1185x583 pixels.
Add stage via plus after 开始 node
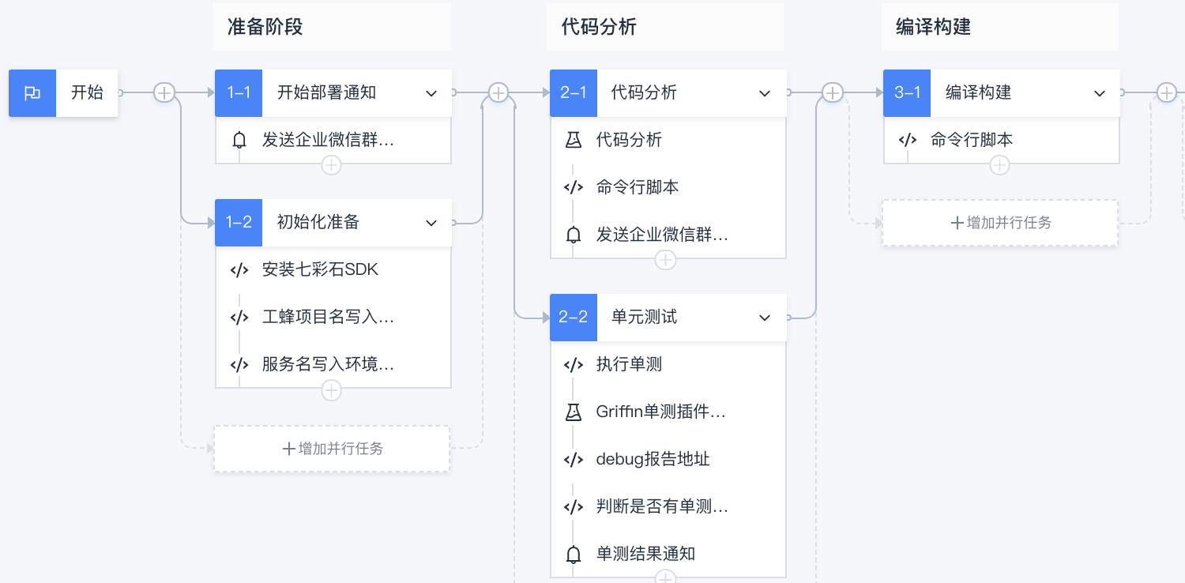pos(164,93)
